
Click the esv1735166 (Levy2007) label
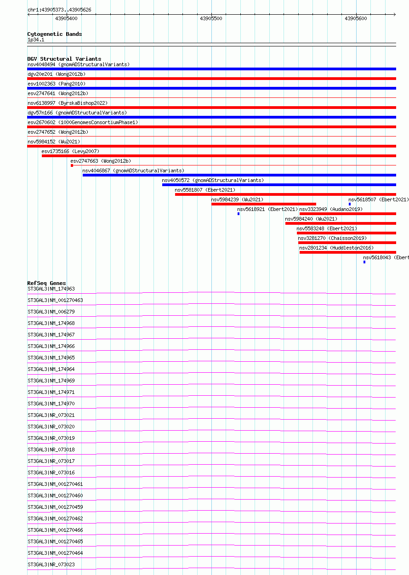click(x=70, y=151)
